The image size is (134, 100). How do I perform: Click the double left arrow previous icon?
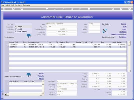point(63,9)
